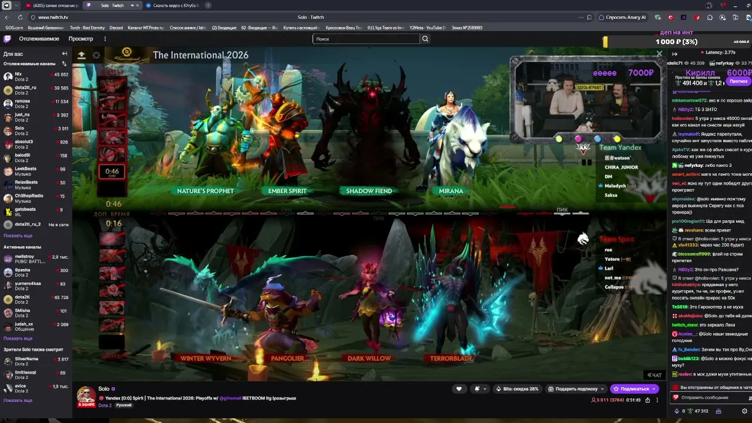Open Solo streamer avatar below video
The image size is (752, 423).
[86, 394]
